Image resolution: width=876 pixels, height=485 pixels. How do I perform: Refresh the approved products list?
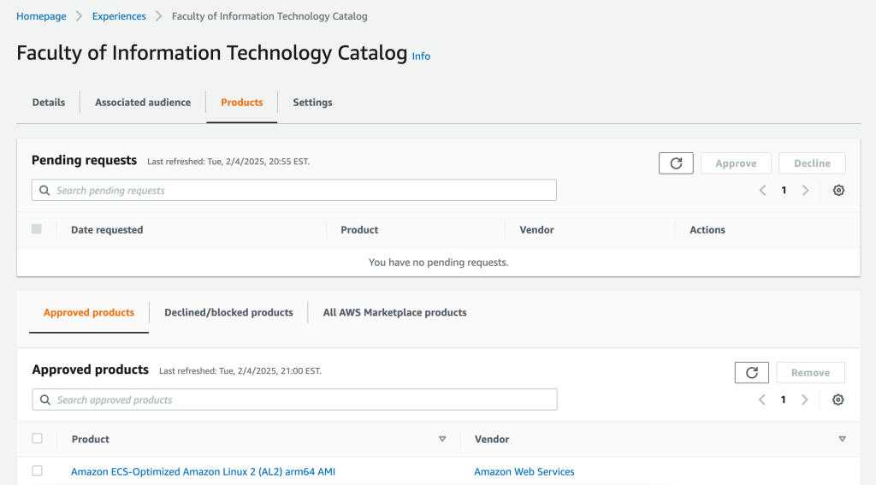point(752,373)
